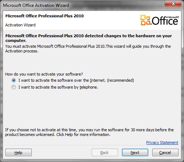Cancel the Activation Wizard
The width and height of the screenshot is (184, 162).
pyautogui.click(x=165, y=153)
